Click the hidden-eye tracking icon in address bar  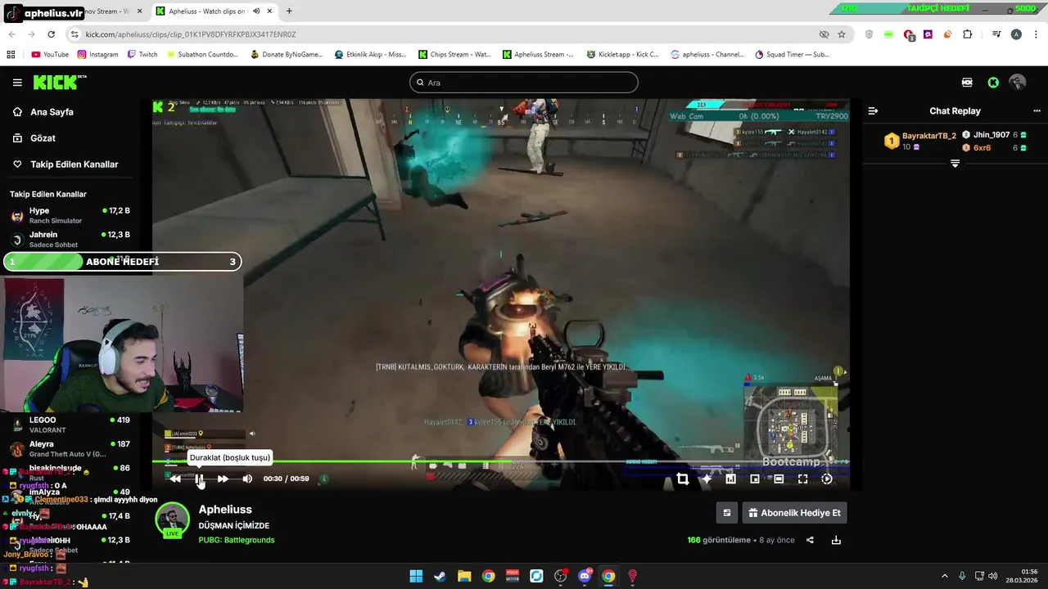824,34
